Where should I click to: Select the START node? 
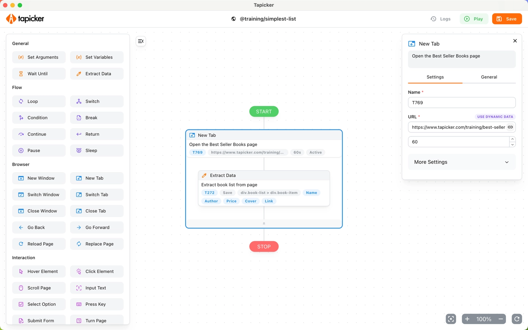click(x=264, y=111)
